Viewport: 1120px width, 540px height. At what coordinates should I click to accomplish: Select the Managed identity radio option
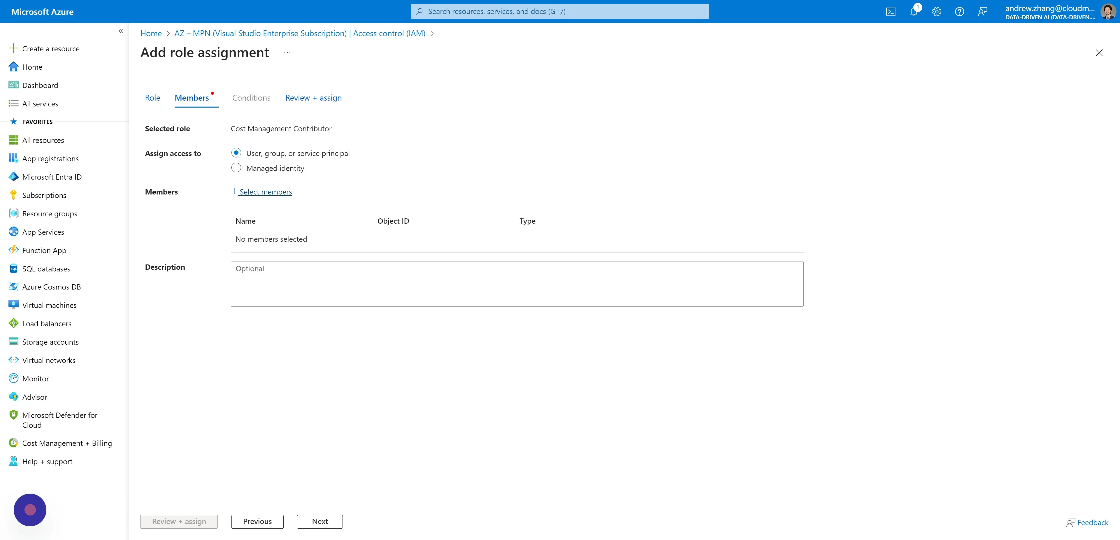[x=236, y=168]
